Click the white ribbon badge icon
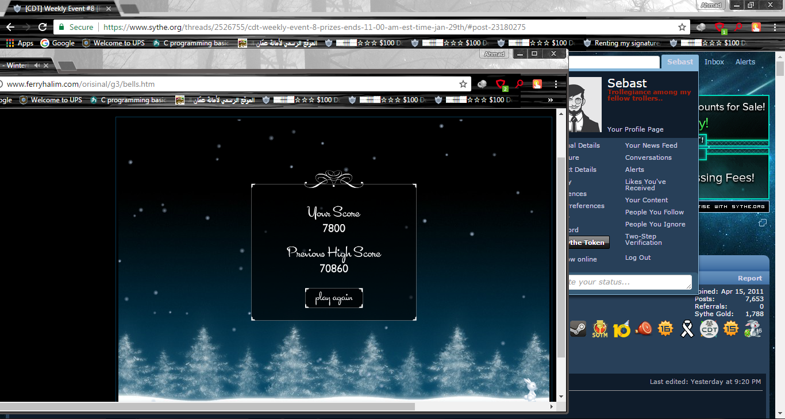This screenshot has width=785, height=419. (687, 329)
